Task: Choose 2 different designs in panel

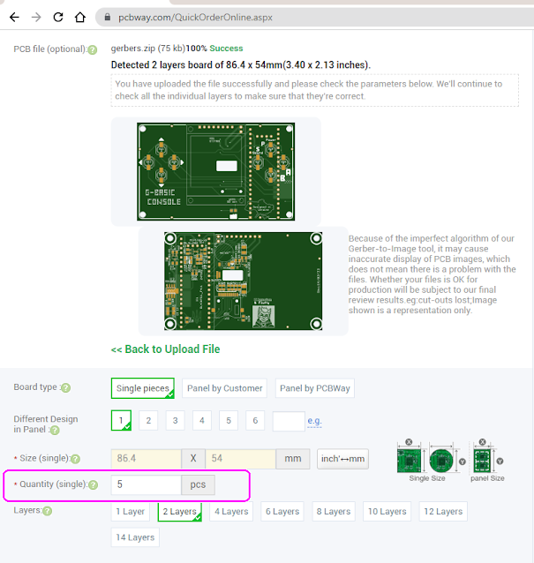Action: coord(148,420)
